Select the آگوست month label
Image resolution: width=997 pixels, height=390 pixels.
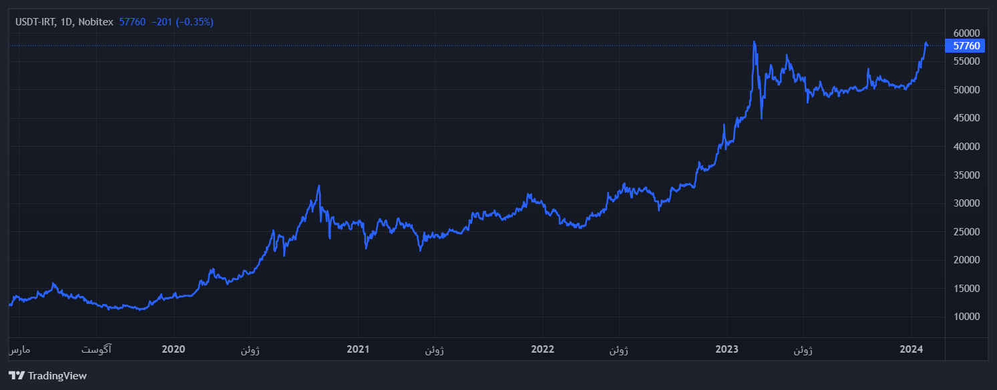click(x=97, y=349)
